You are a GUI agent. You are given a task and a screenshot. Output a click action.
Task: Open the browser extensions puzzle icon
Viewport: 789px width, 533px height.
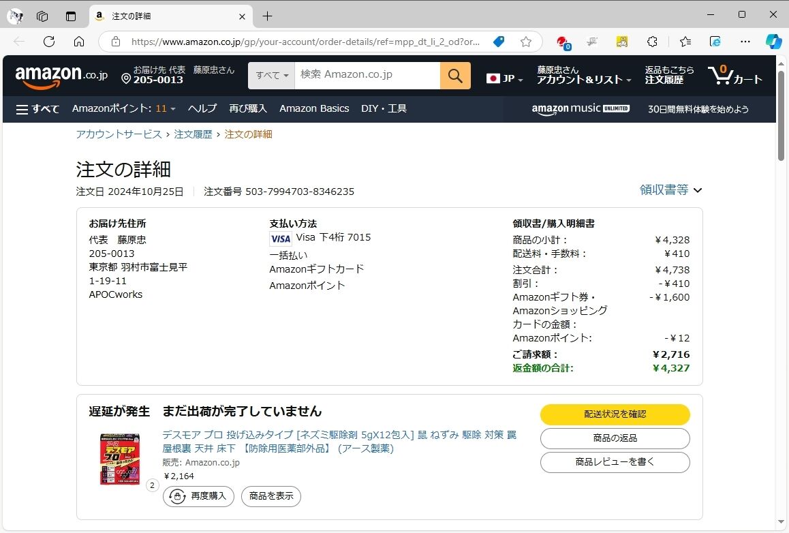pos(652,42)
